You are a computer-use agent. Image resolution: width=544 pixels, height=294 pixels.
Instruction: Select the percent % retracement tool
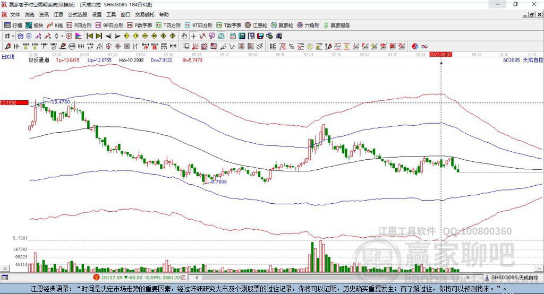(x=292, y=46)
